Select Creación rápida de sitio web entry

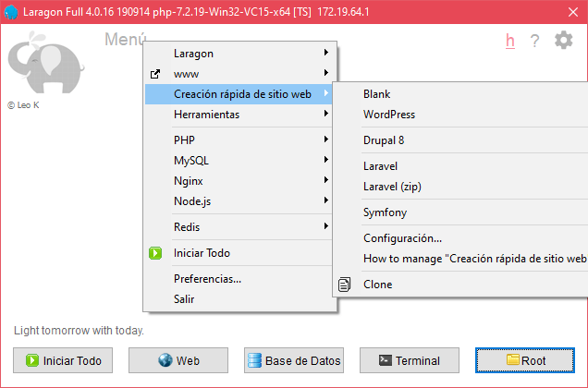coord(239,94)
